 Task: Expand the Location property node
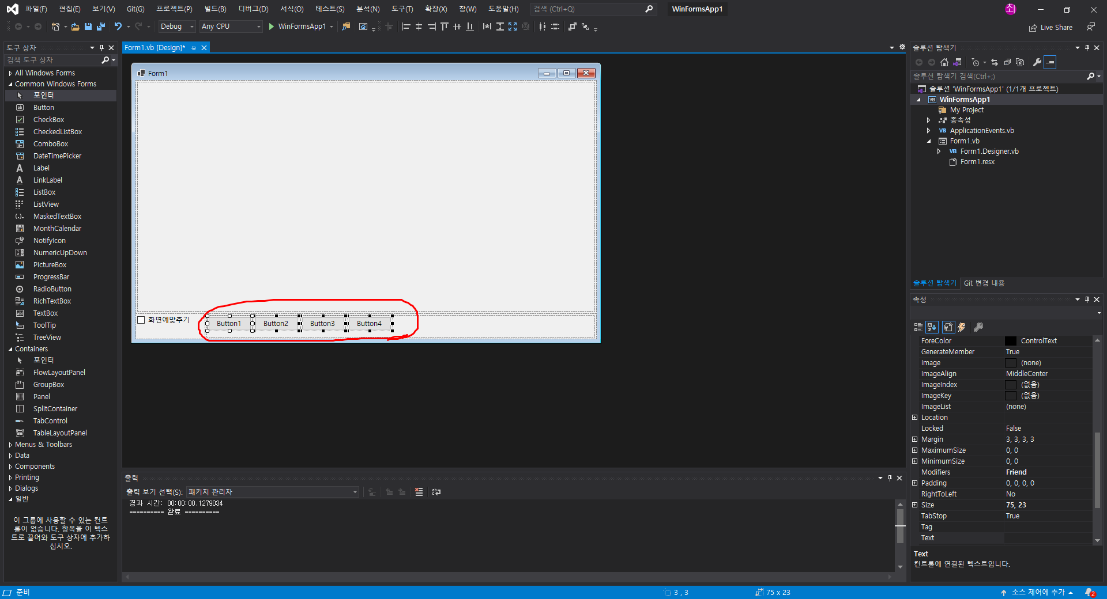[915, 418]
